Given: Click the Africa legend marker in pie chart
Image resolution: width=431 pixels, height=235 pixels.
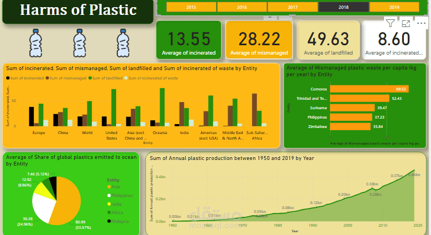Looking at the screenshot, I should tap(109, 212).
